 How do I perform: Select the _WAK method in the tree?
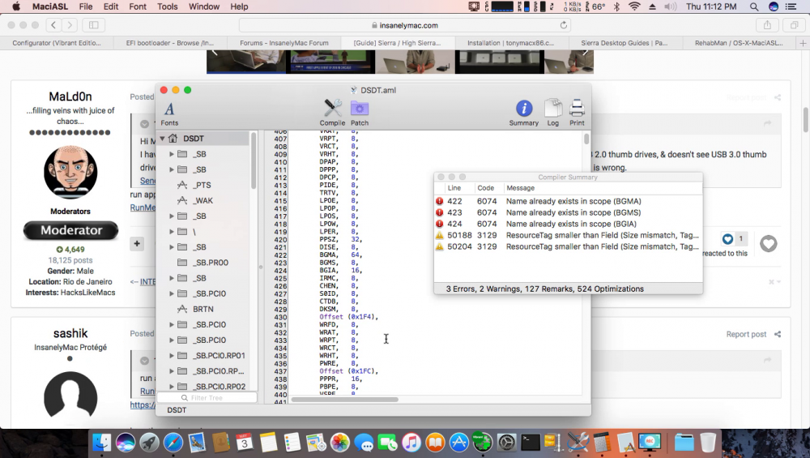click(x=202, y=200)
